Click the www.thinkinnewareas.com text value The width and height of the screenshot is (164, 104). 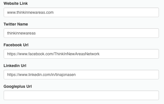tap(30, 12)
